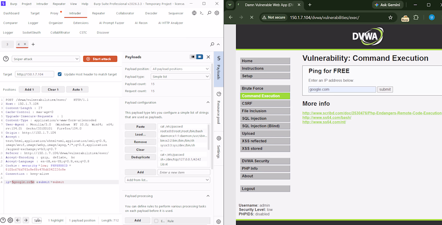
Task: Collapse the Payload processing section
Action: tap(208, 196)
